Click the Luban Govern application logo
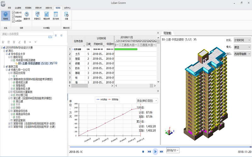Image resolution: width=252 pixels, height=157 pixels. [3, 4]
